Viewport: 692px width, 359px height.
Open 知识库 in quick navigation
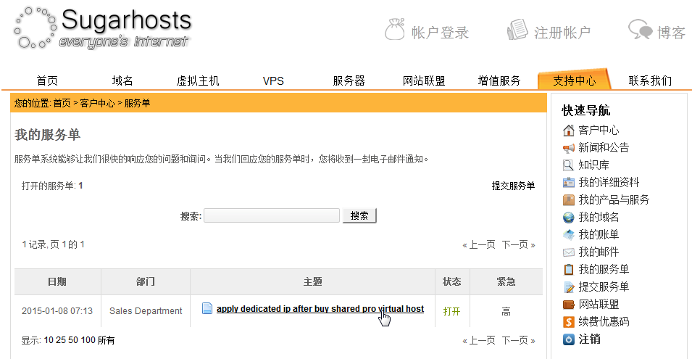(x=594, y=165)
